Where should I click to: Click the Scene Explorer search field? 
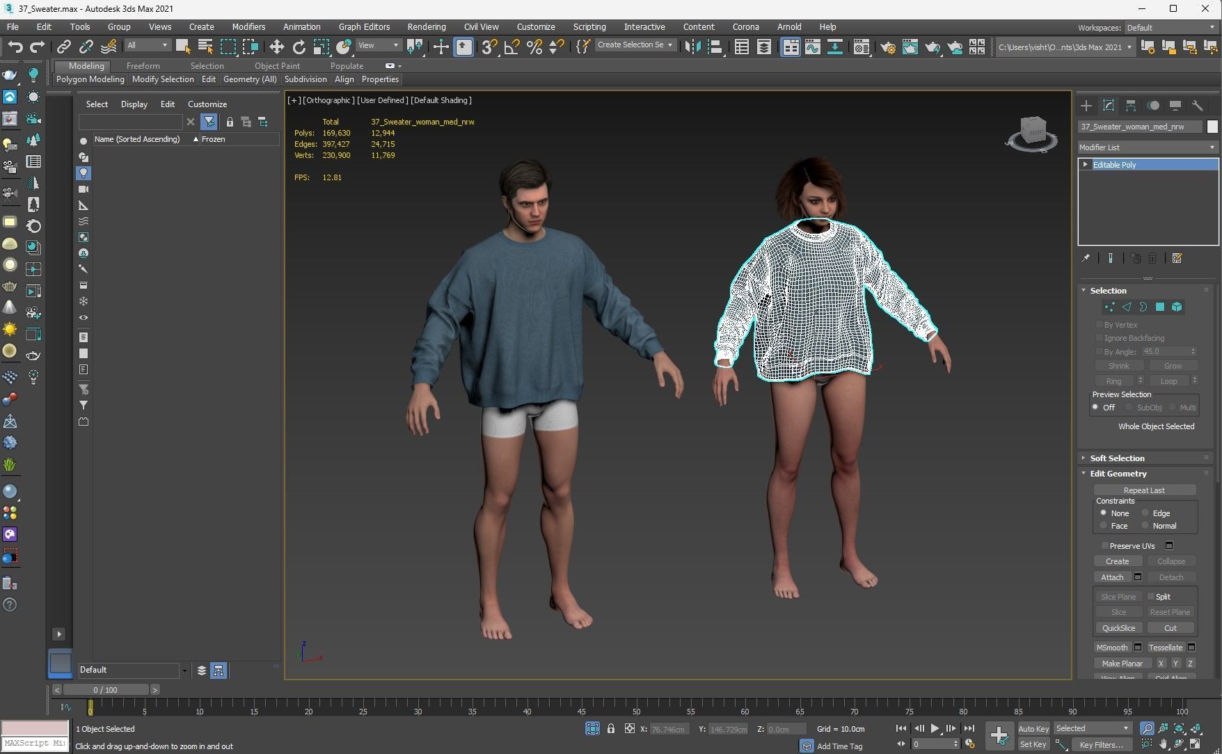point(130,122)
